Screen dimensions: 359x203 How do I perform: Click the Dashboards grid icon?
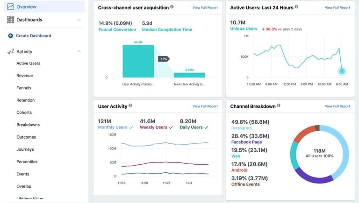pyautogui.click(x=11, y=20)
